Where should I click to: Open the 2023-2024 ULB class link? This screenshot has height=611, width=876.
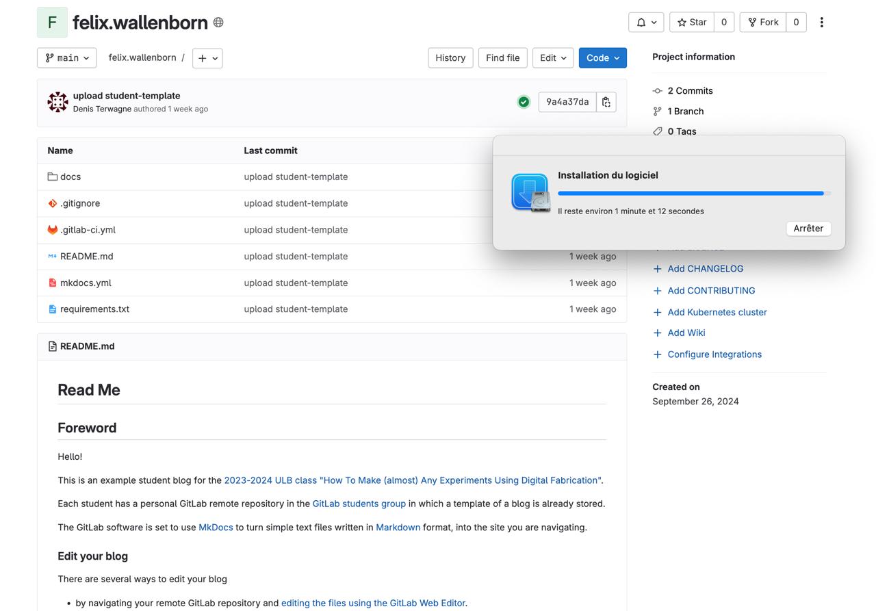point(413,480)
